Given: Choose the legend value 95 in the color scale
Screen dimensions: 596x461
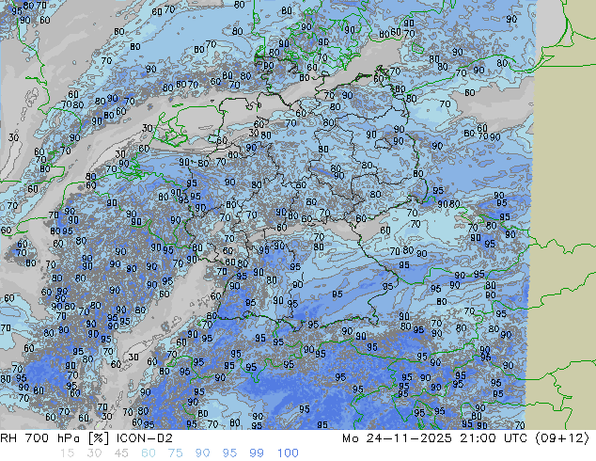Looking at the screenshot, I should pyautogui.click(x=229, y=453).
